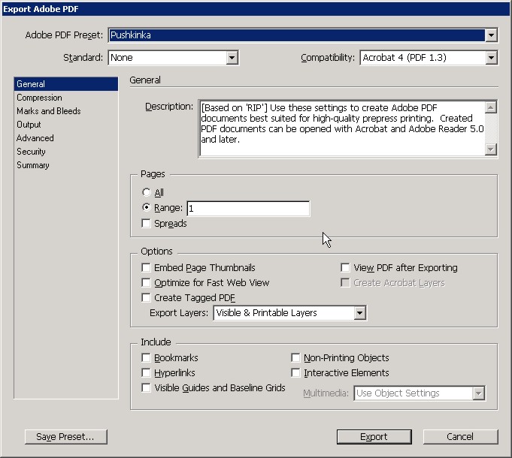Select the Range radio button
This screenshot has width=512, height=458.
[x=147, y=207]
